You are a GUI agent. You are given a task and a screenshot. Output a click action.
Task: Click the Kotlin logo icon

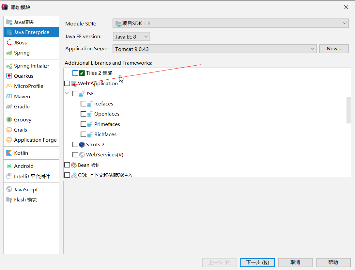click(9, 153)
